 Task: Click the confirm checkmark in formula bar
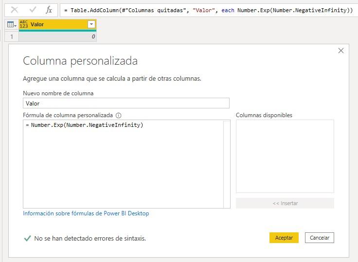[33, 10]
